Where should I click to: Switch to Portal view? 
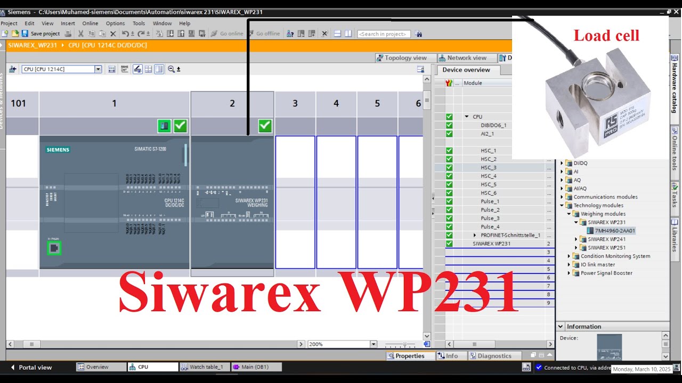[31, 367]
